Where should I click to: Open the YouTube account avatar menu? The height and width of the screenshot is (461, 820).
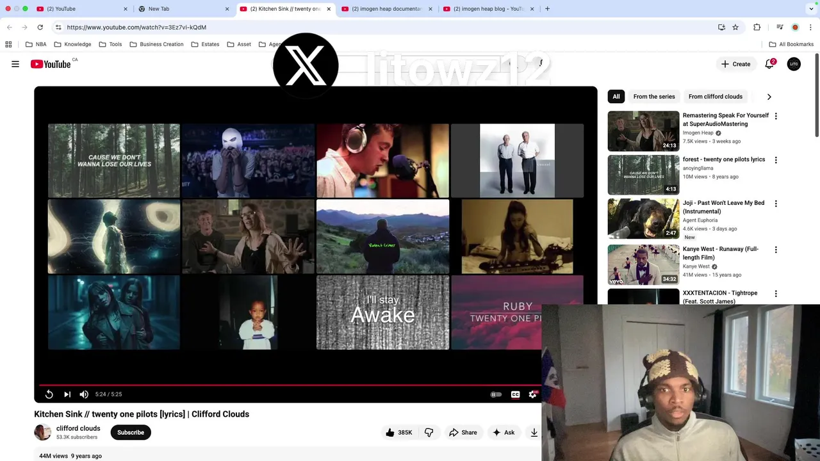click(x=794, y=64)
